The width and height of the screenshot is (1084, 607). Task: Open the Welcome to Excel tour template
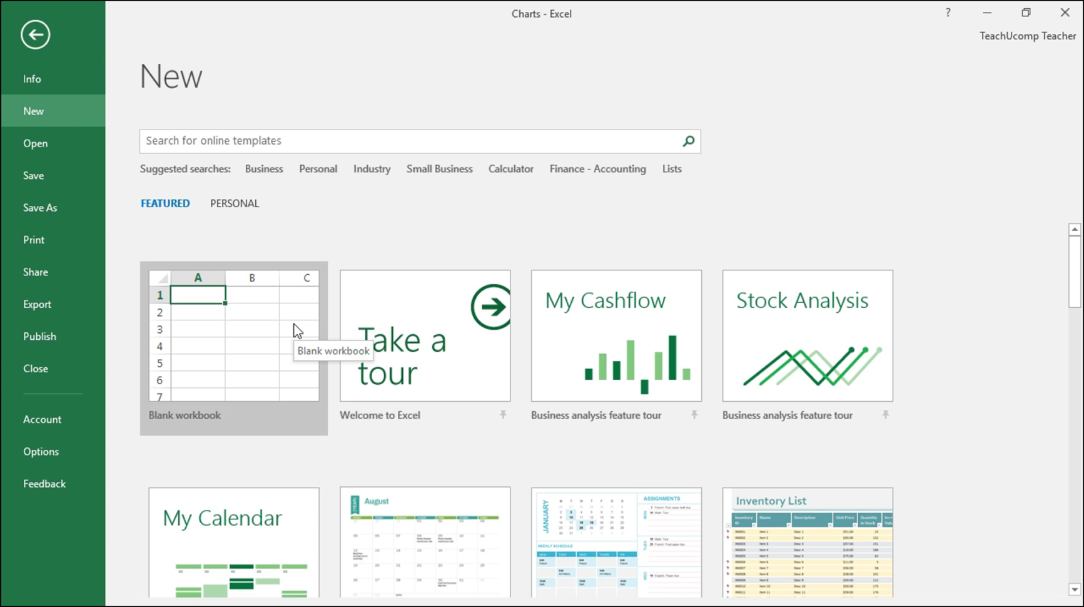[x=425, y=336]
